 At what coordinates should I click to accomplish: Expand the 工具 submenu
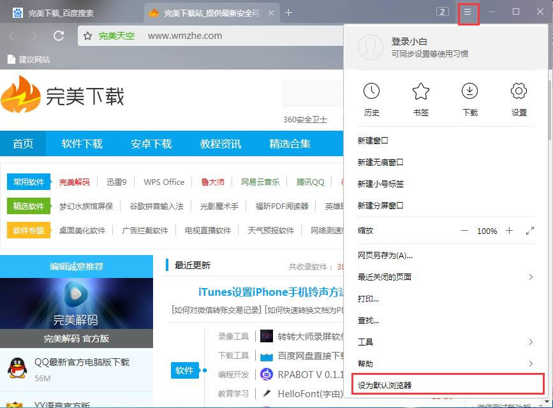(x=531, y=342)
